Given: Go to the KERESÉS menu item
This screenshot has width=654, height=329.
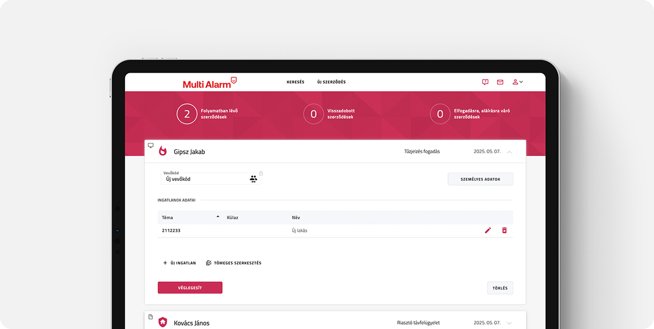Looking at the screenshot, I should click(x=295, y=82).
